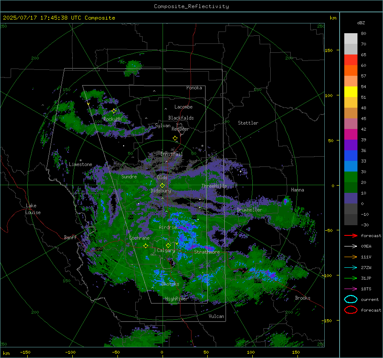Click the Cochrane city label
Screen dimensions: 383x358
(139, 238)
